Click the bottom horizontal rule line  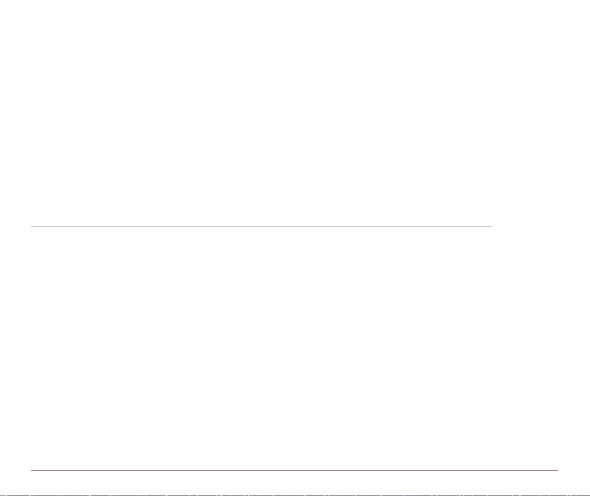pos(295,470)
